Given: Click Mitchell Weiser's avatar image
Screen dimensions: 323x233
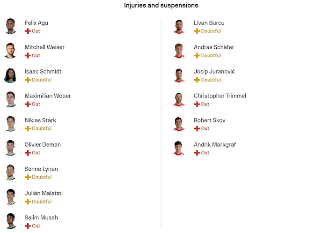Looking at the screenshot, I should [9, 51].
